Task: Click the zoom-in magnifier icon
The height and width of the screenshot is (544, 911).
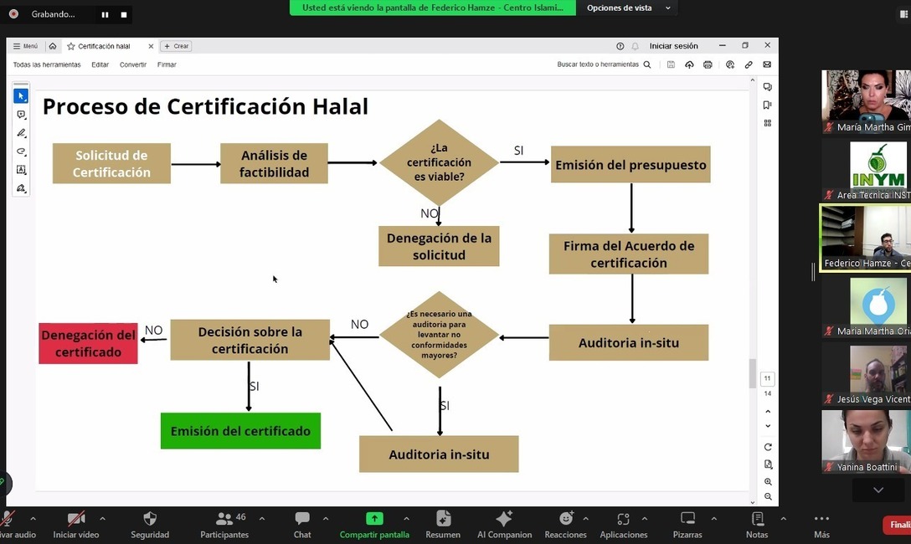Action: click(x=767, y=481)
